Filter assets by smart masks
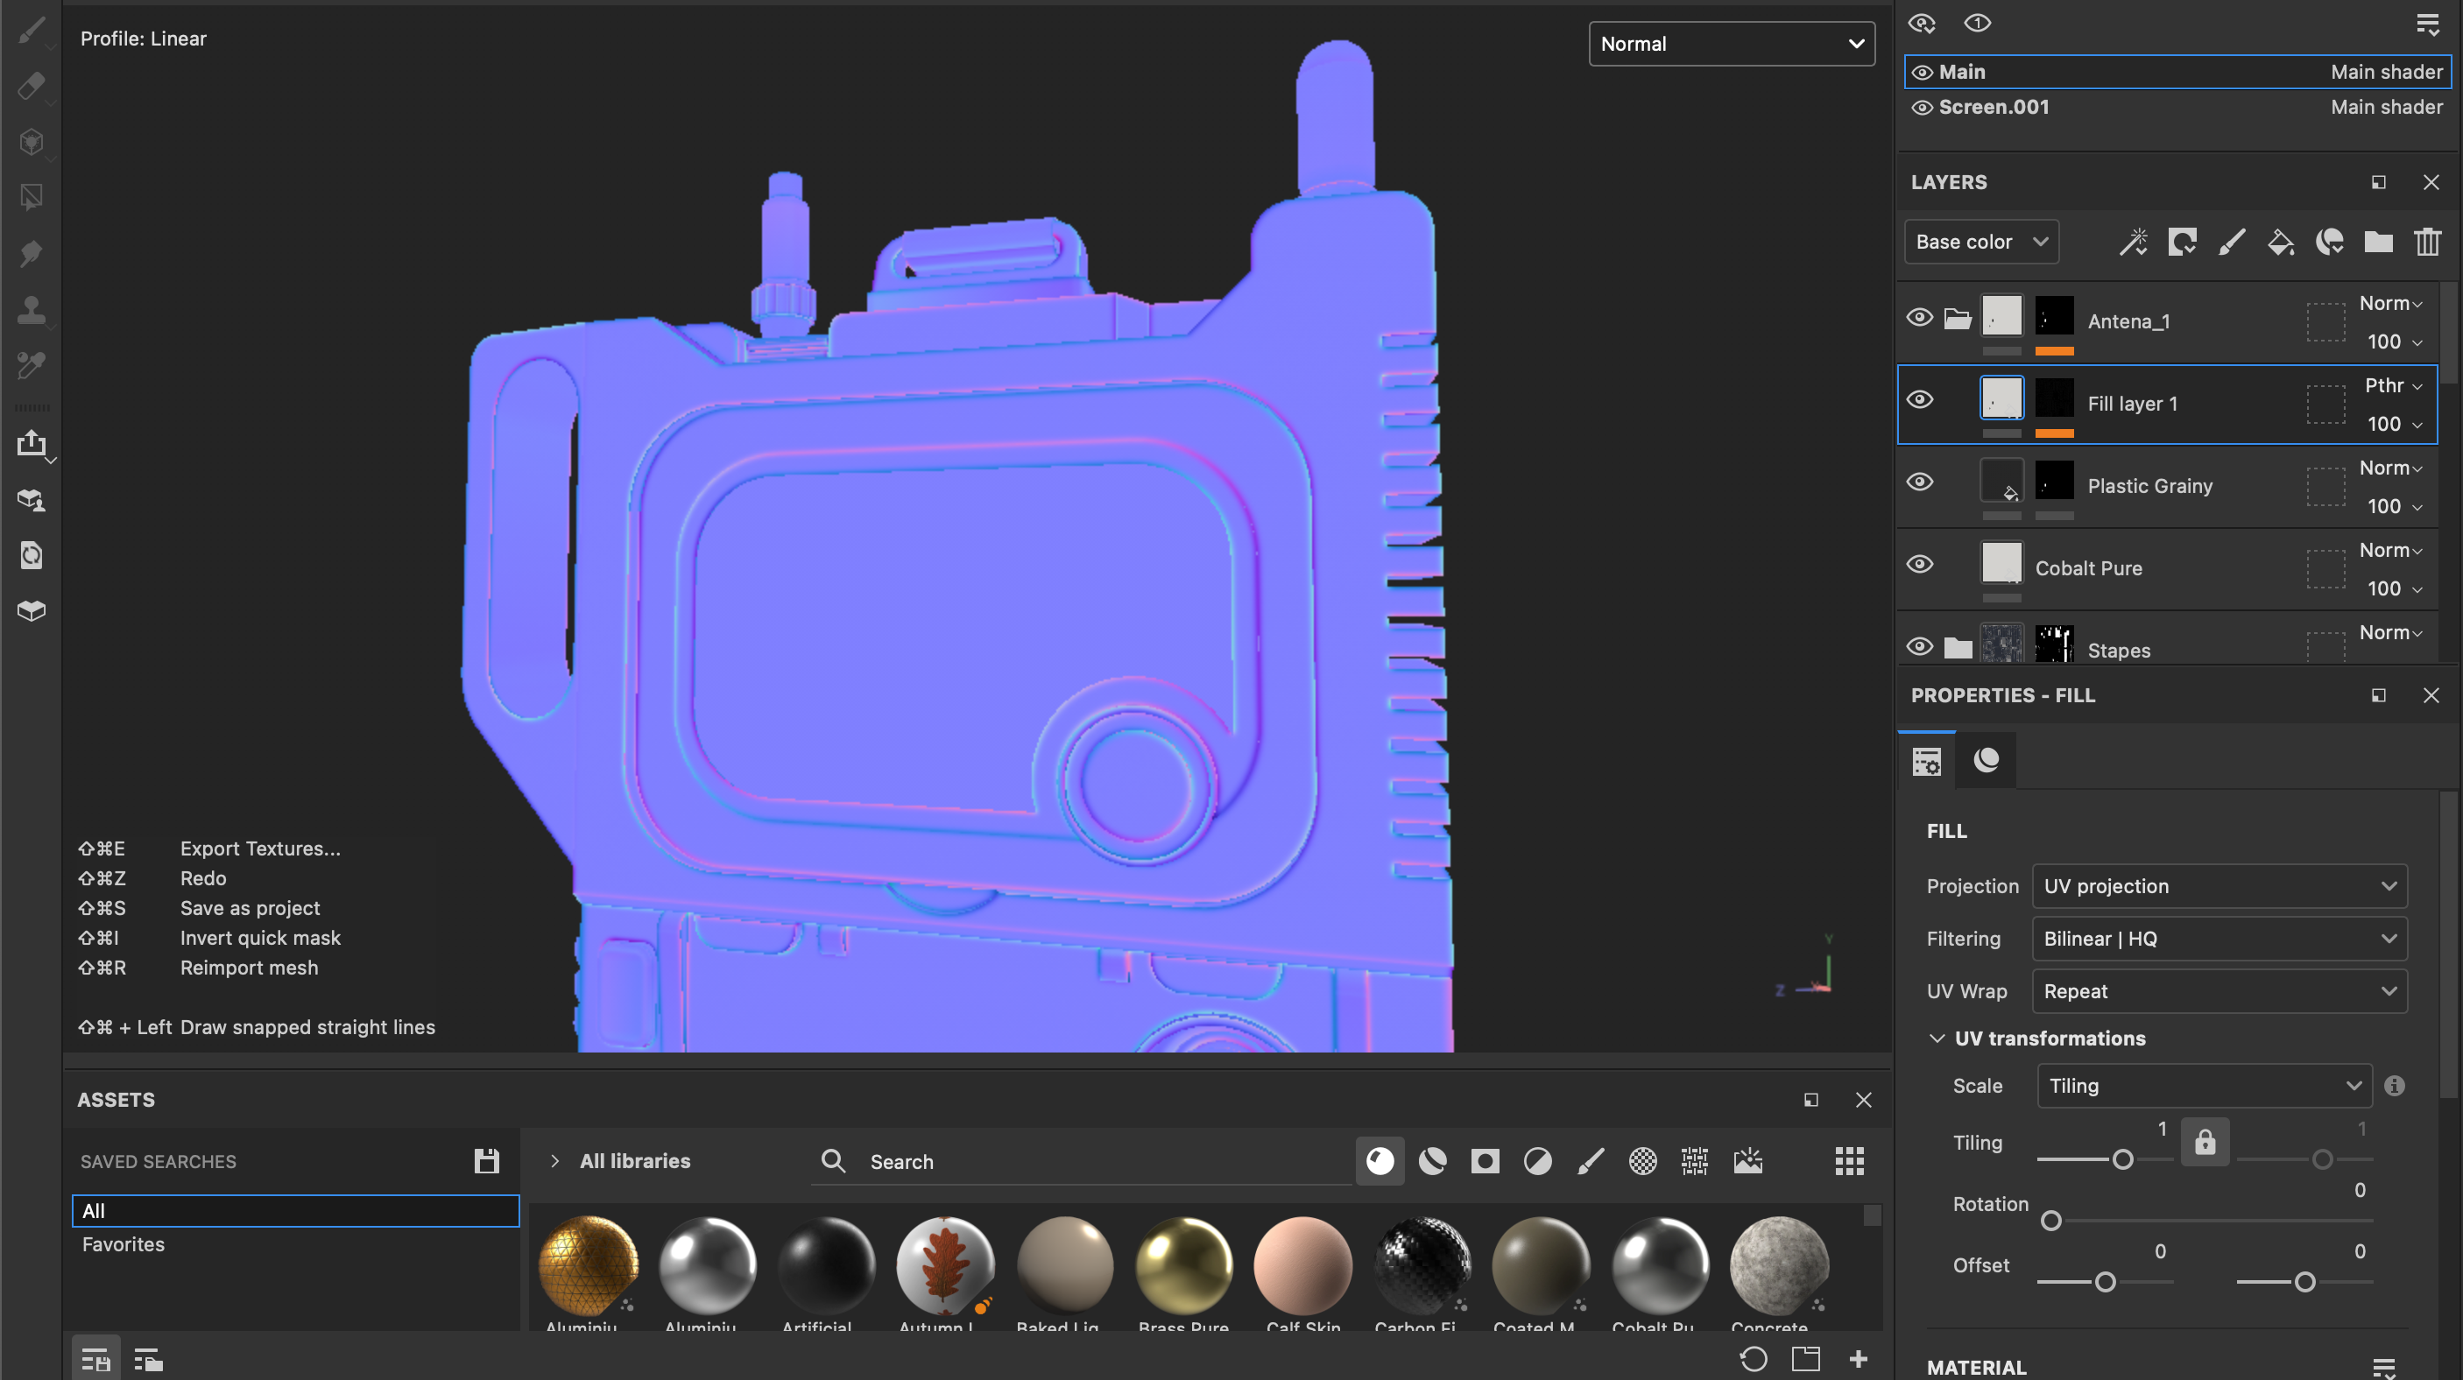 [1485, 1161]
